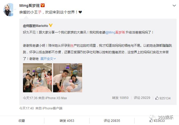Click the black heart emoji in post

tap(80, 12)
